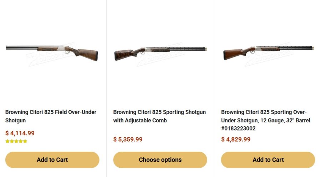Add the $4,829.99 Sporting shotgun to cart
The image size is (321, 177).
pyautogui.click(x=268, y=160)
